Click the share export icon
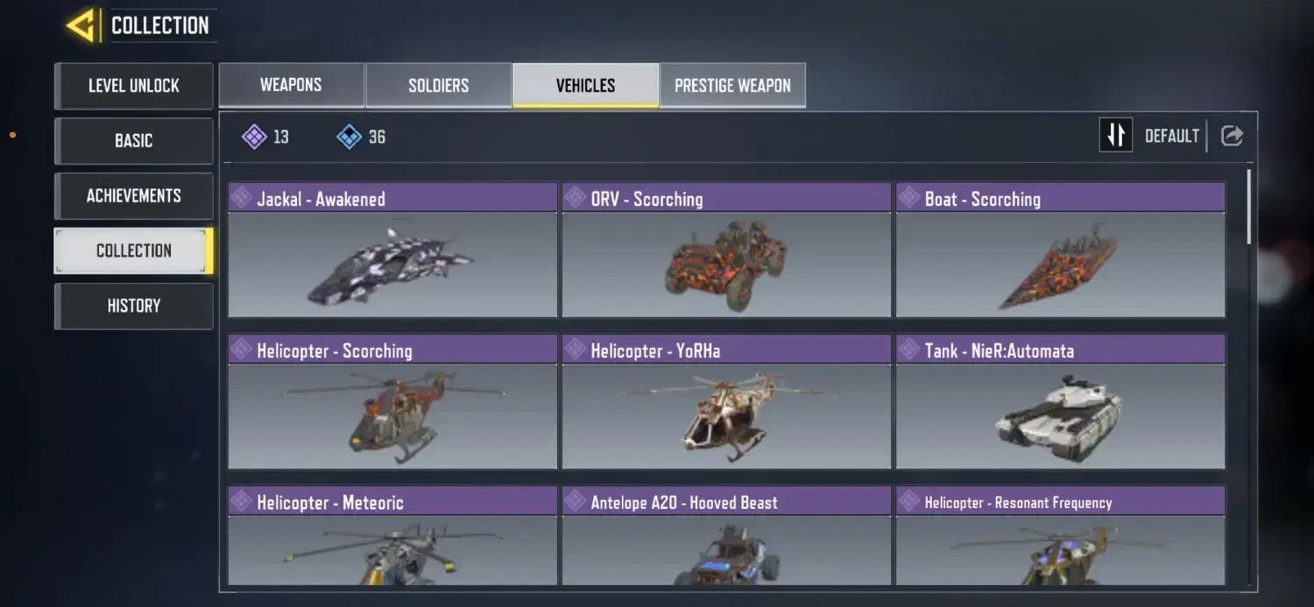This screenshot has width=1314, height=607. click(x=1232, y=136)
